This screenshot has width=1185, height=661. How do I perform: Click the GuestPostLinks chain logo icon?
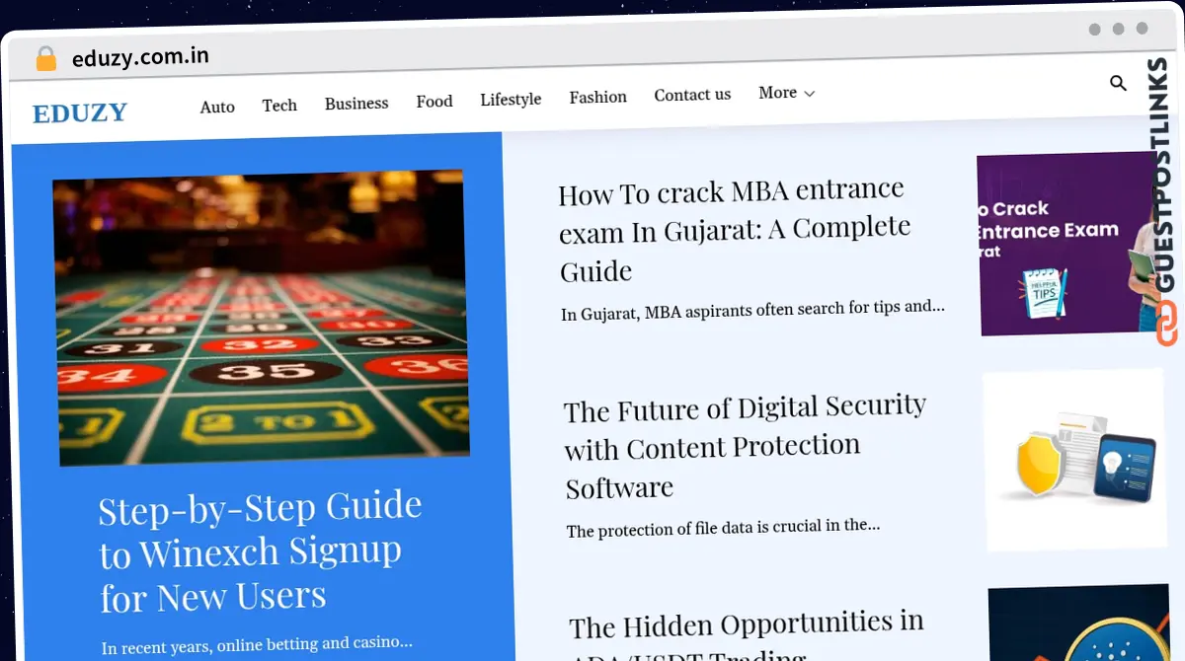coord(1166,324)
